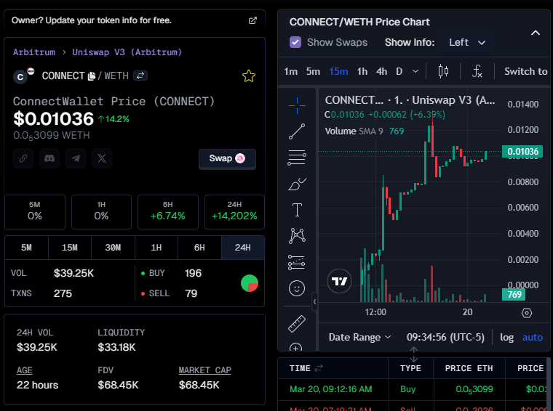Collapse the price chart panel

536,33
